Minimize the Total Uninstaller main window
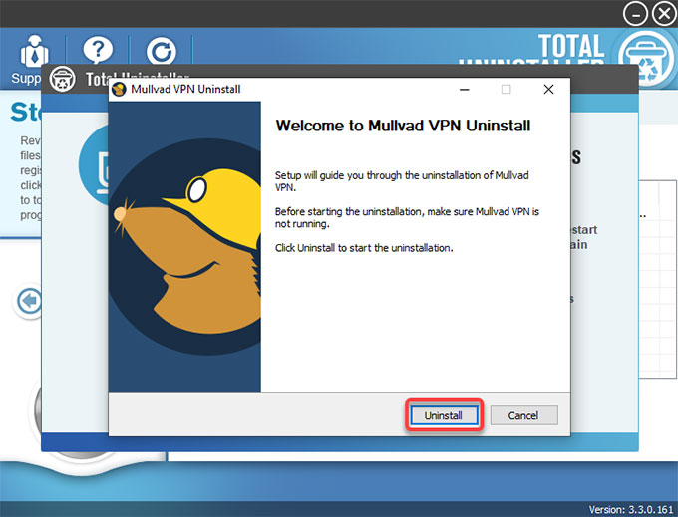This screenshot has height=517, width=678. (635, 14)
